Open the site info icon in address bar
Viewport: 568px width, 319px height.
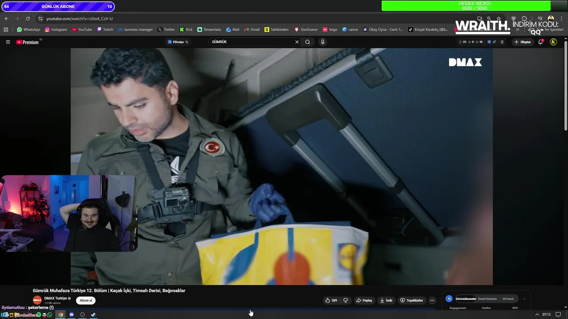click(40, 19)
